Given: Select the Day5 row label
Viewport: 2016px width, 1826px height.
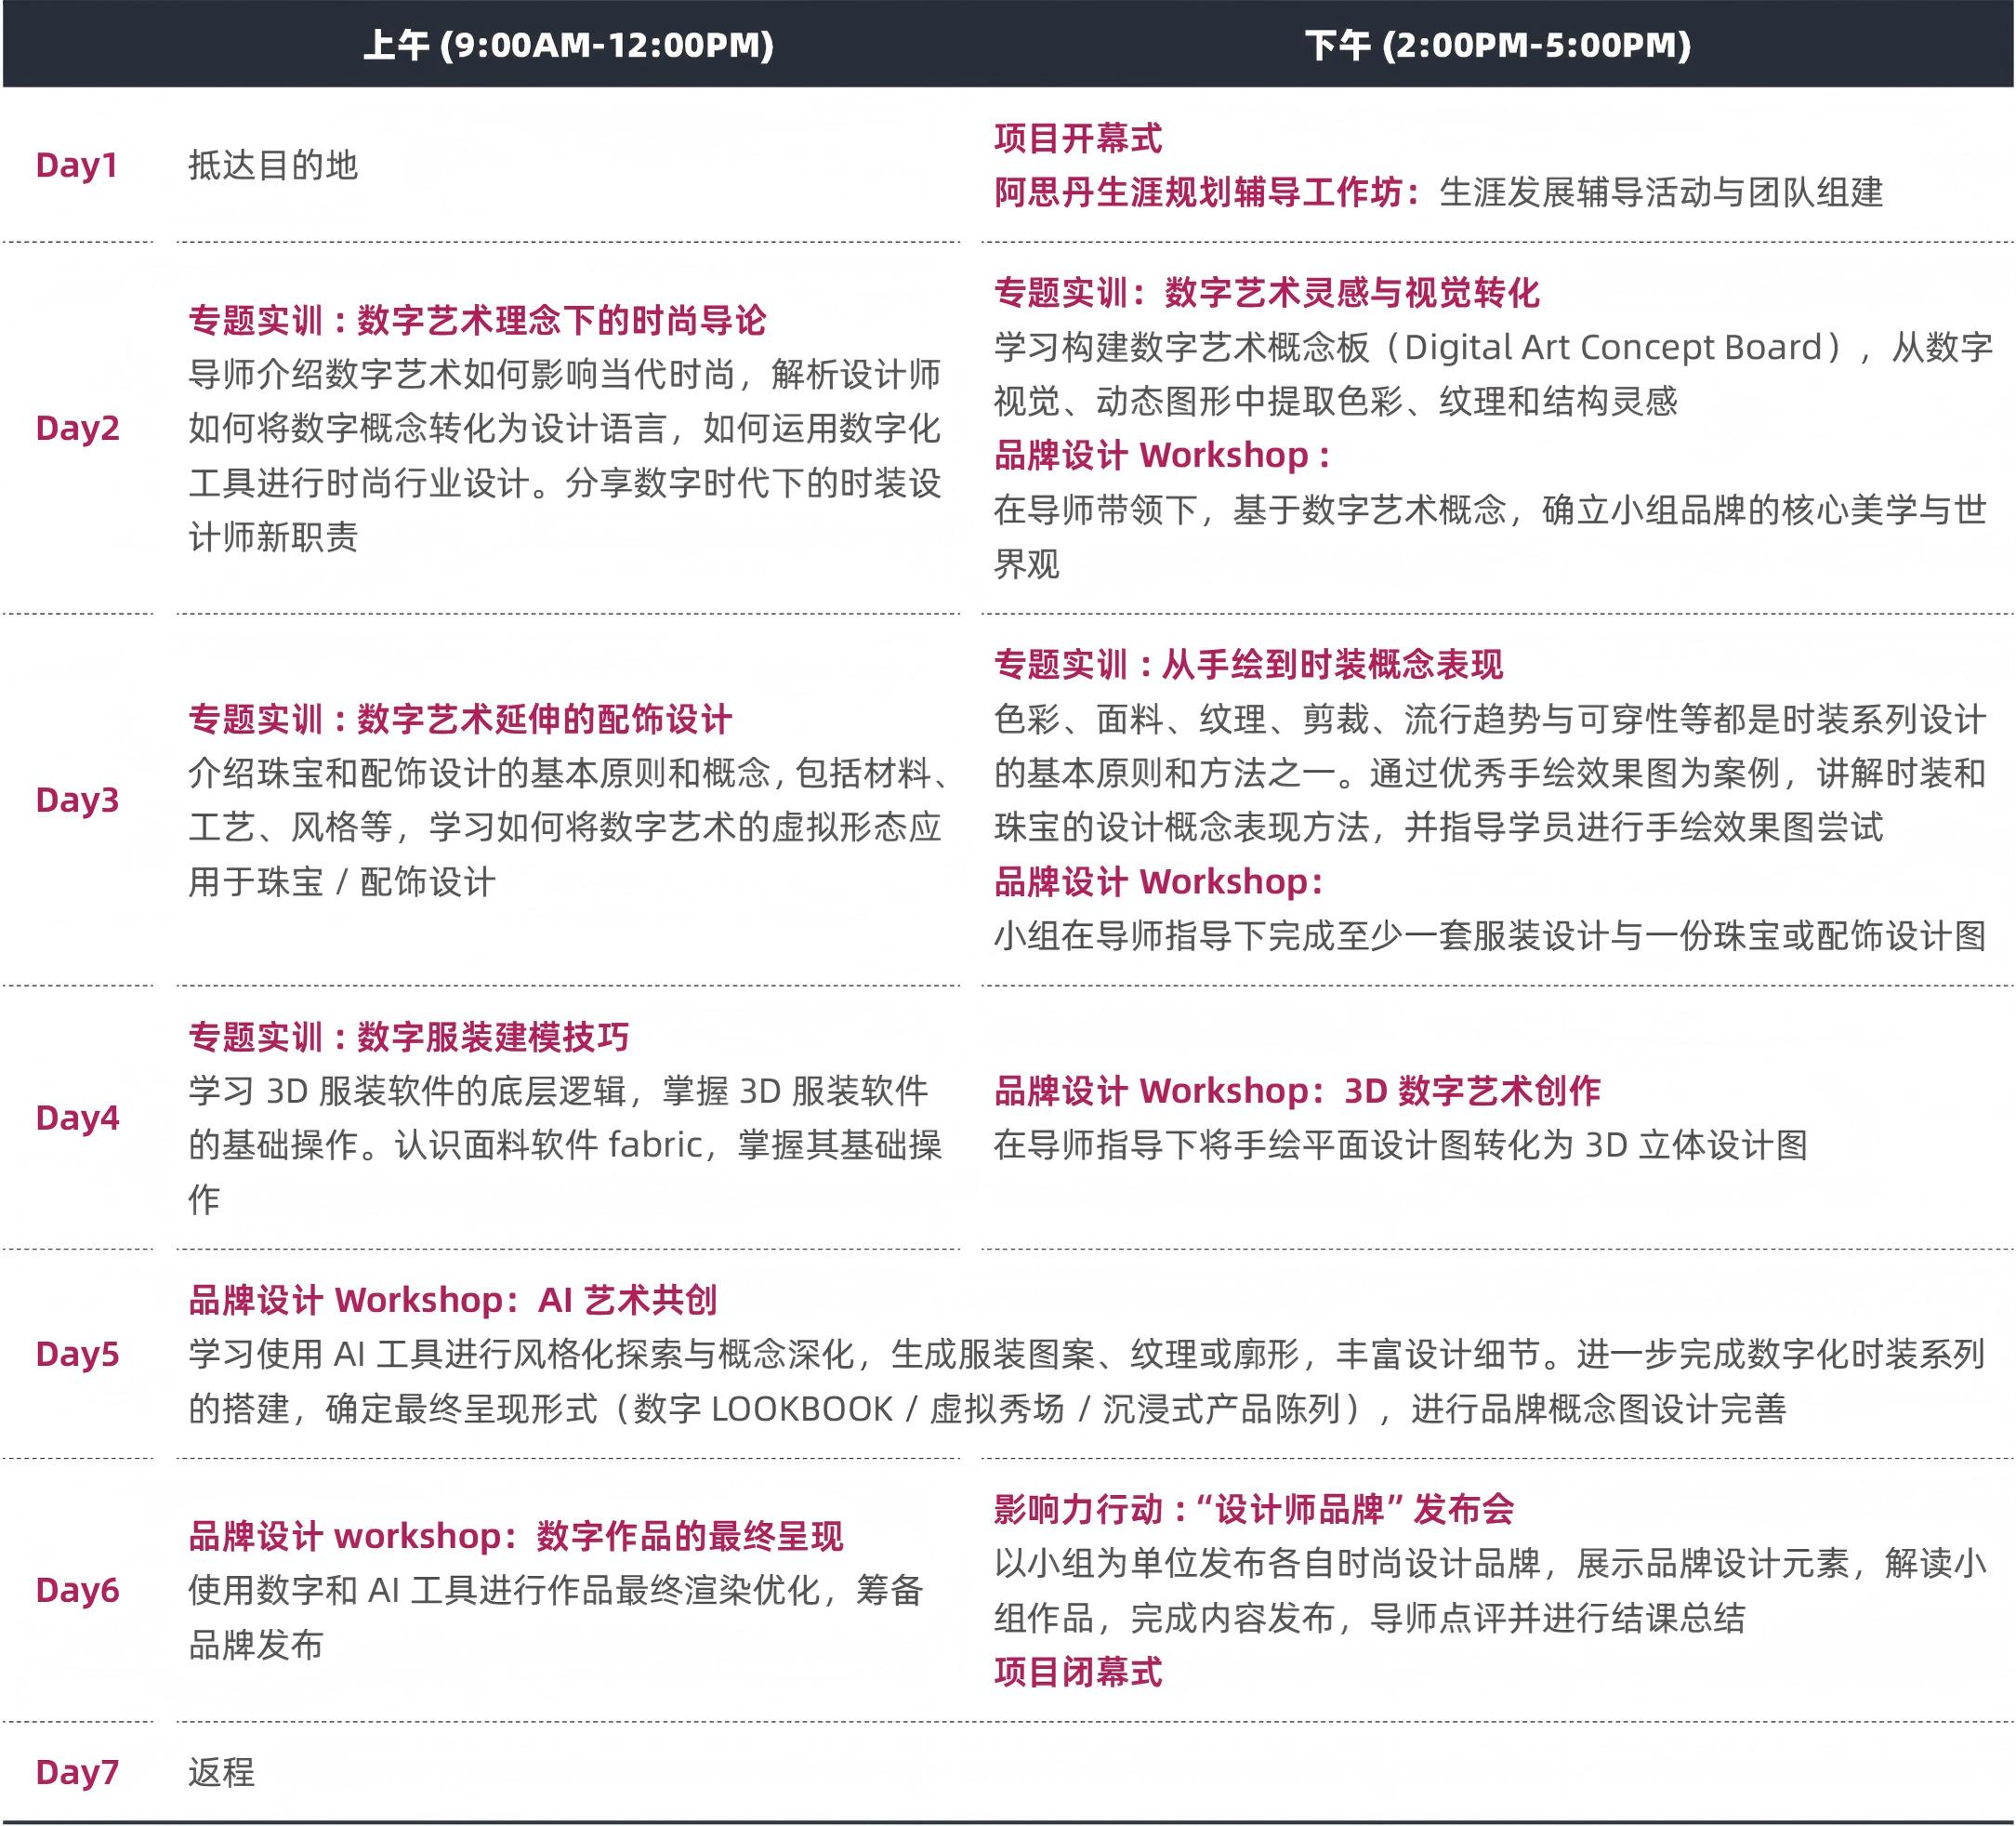Looking at the screenshot, I should click(77, 1355).
